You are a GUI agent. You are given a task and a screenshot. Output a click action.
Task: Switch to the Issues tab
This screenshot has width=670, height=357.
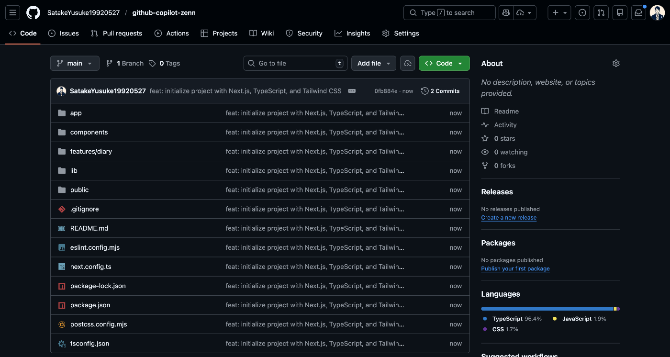(64, 33)
